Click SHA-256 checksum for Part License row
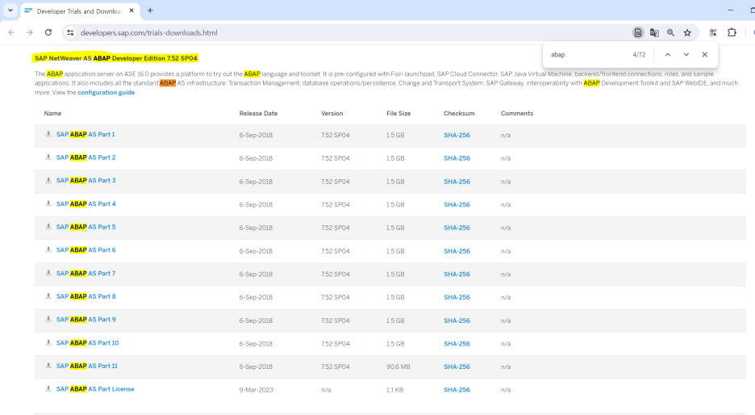The image size is (755, 415). [x=457, y=390]
